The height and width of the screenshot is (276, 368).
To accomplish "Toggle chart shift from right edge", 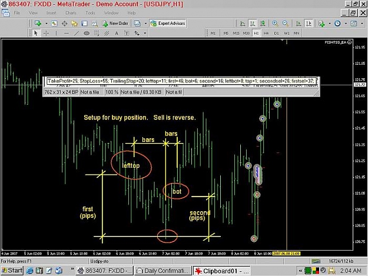I will (x=309, y=23).
